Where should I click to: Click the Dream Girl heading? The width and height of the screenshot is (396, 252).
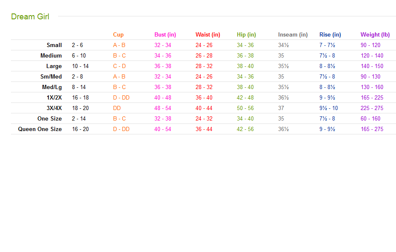click(x=30, y=17)
